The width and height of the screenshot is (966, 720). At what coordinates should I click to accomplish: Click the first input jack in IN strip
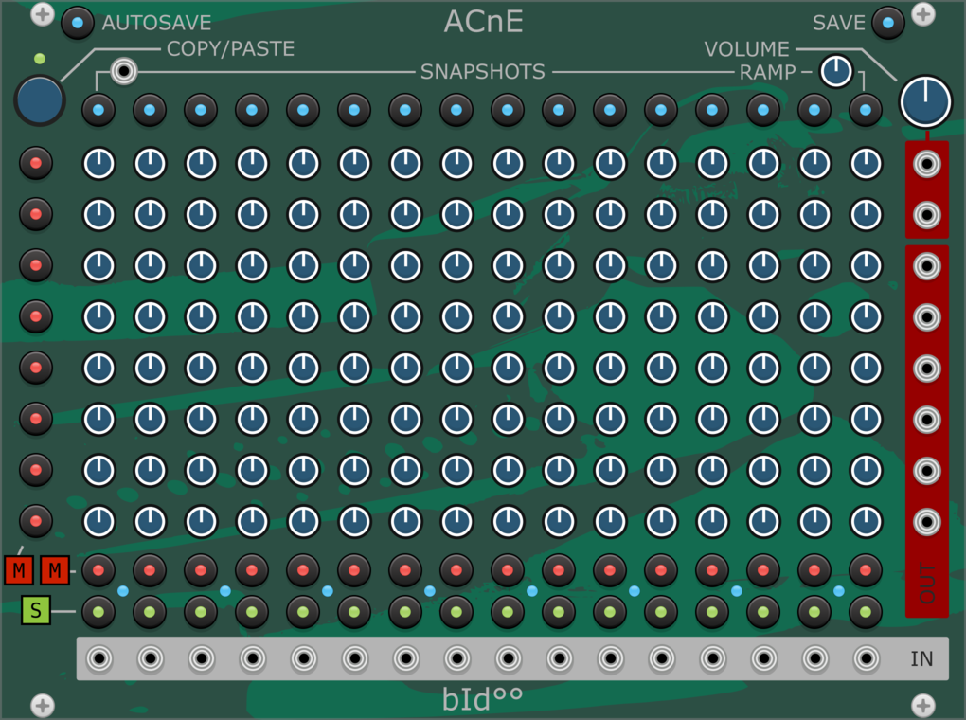click(x=99, y=659)
